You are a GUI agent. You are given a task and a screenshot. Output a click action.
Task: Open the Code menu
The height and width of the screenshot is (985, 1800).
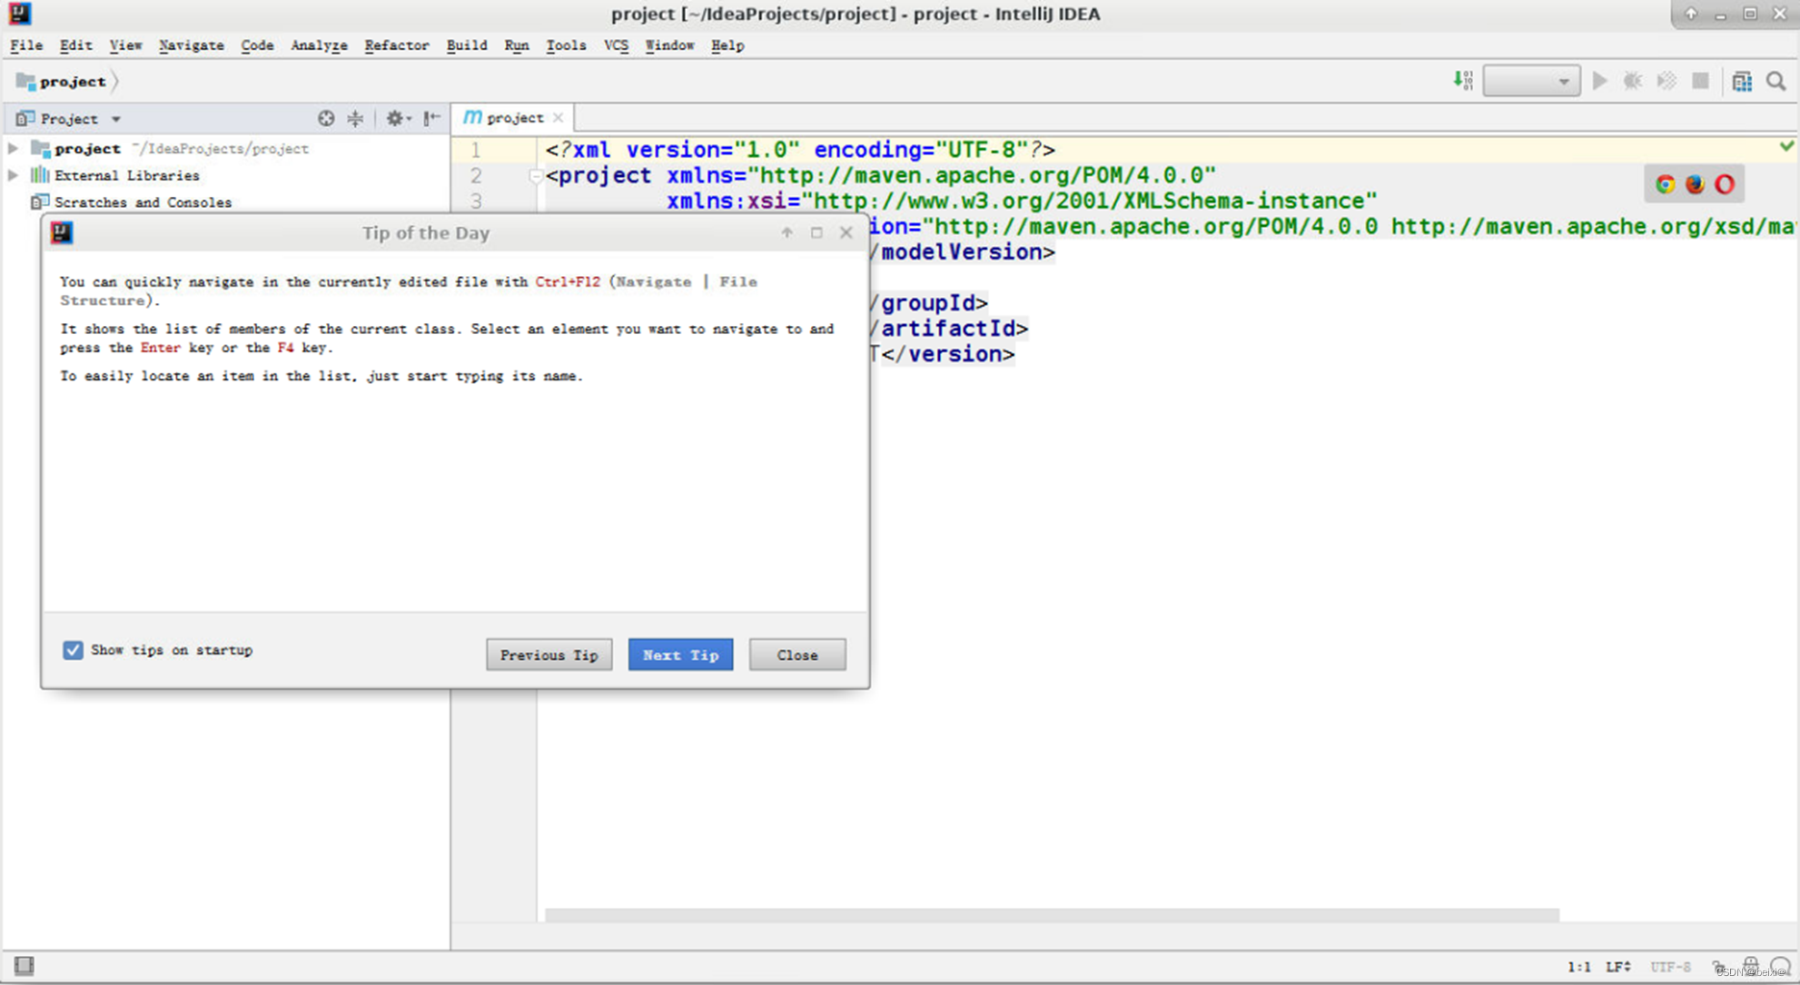click(x=257, y=45)
